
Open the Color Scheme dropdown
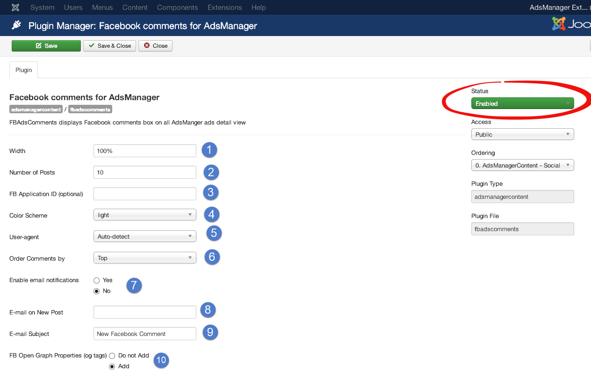click(x=145, y=215)
